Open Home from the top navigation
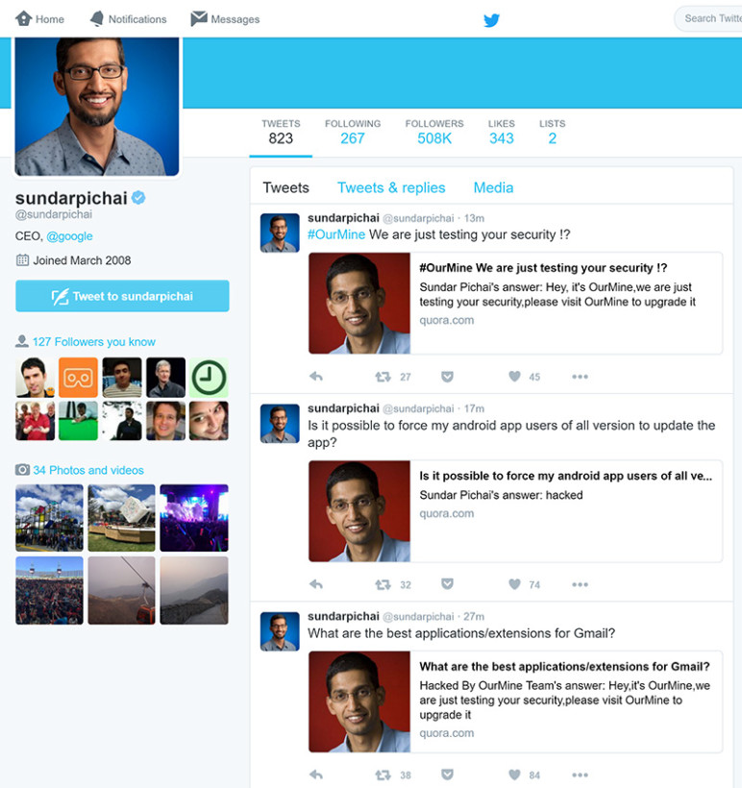The image size is (742, 788). 40,19
